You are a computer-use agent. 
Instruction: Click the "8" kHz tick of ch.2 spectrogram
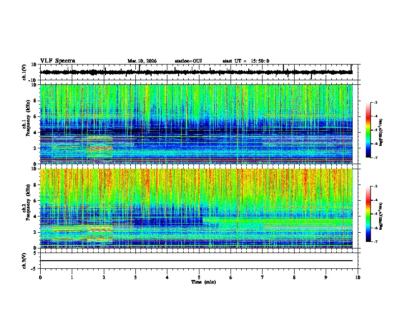36,185
